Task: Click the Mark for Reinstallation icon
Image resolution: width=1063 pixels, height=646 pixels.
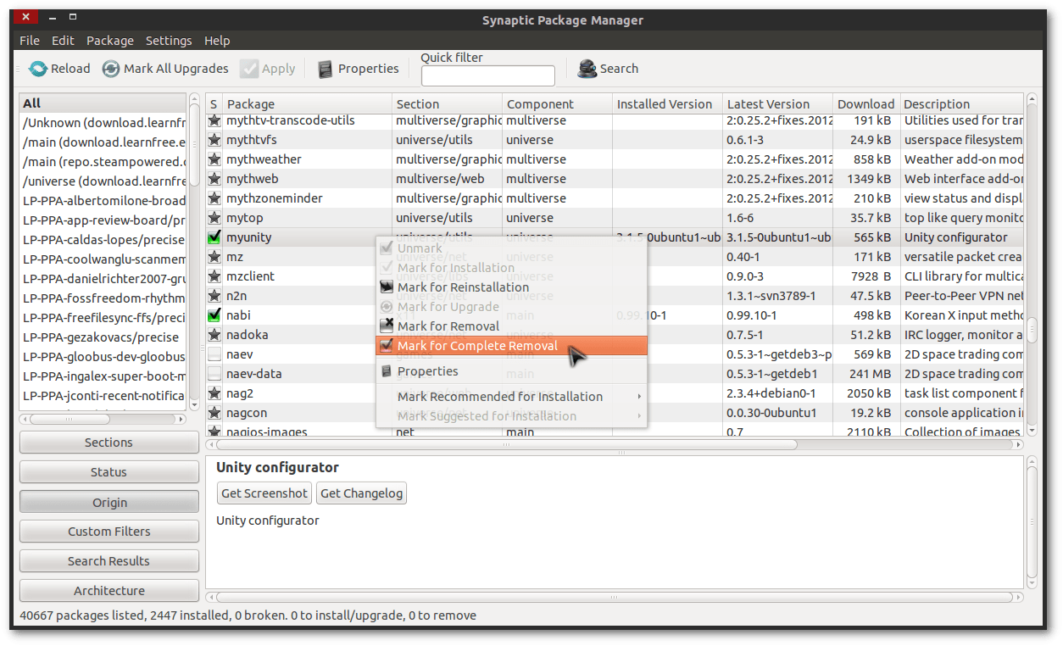Action: pos(387,287)
